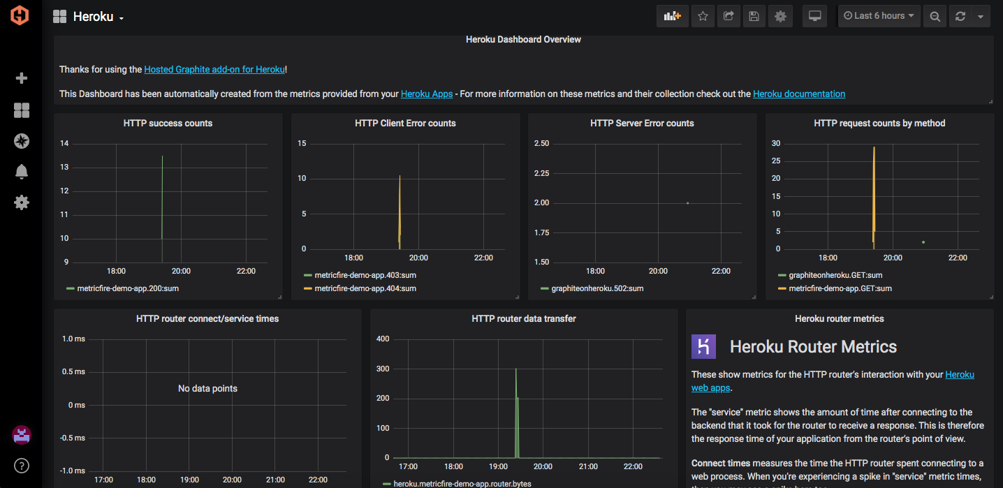Toggle the heroku.metricfire-demo-app.router.bytes legend series
This screenshot has width=1003, height=488.
462,484
